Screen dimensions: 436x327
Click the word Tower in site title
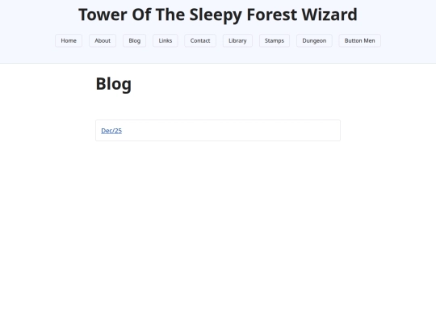pyautogui.click(x=103, y=15)
